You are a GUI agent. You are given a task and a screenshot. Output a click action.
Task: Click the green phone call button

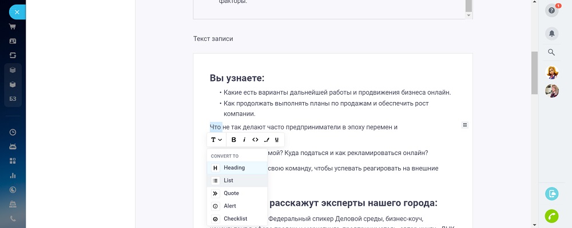[x=552, y=216]
